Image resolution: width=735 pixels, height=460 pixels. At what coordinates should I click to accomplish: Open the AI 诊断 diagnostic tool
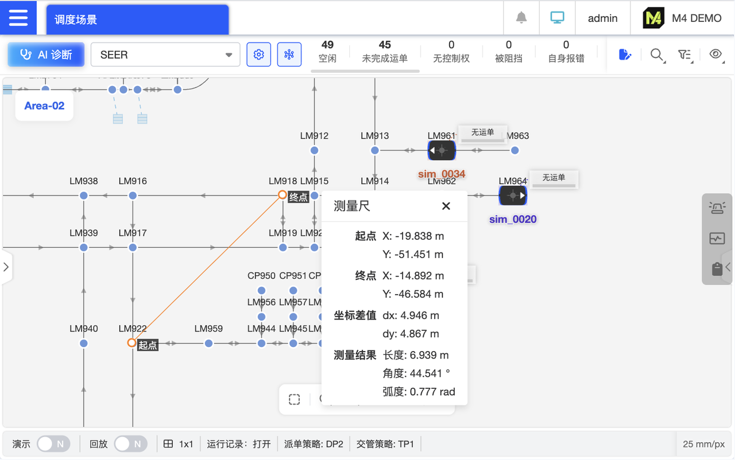(x=45, y=54)
